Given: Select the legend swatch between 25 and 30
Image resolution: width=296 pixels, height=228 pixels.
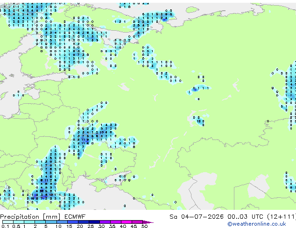Looking at the screenshot, I should (94, 222).
